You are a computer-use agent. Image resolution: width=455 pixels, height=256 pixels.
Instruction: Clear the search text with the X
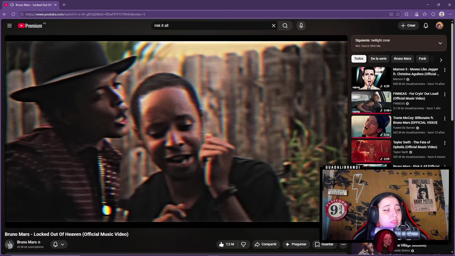pyautogui.click(x=274, y=26)
